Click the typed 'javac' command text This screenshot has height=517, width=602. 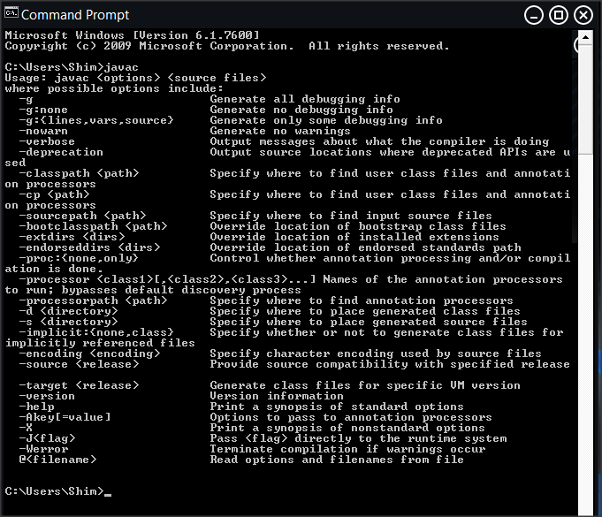pos(121,67)
